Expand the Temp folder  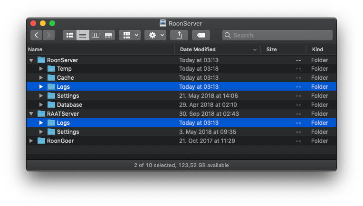click(x=41, y=69)
